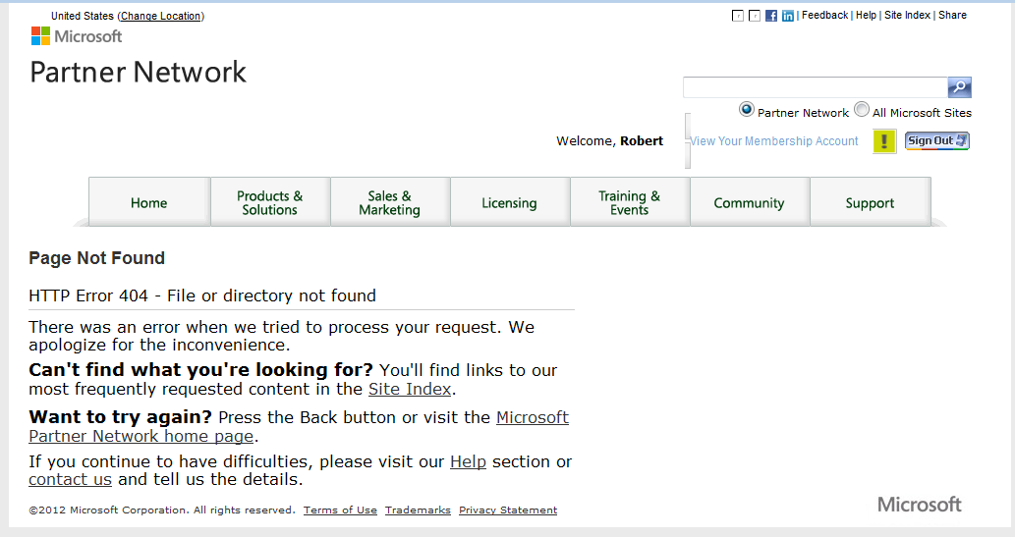Image resolution: width=1015 pixels, height=537 pixels.
Task: Click the magnifier search button
Action: click(x=959, y=86)
